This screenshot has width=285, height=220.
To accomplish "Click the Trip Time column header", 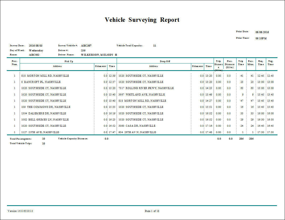I will (x=241, y=63).
